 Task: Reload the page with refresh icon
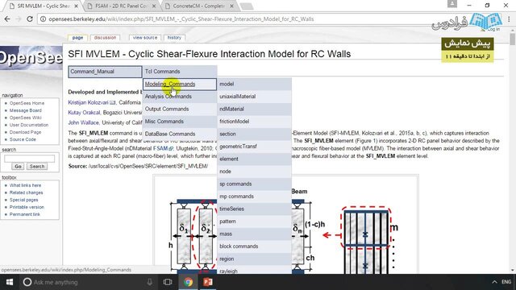point(30,19)
